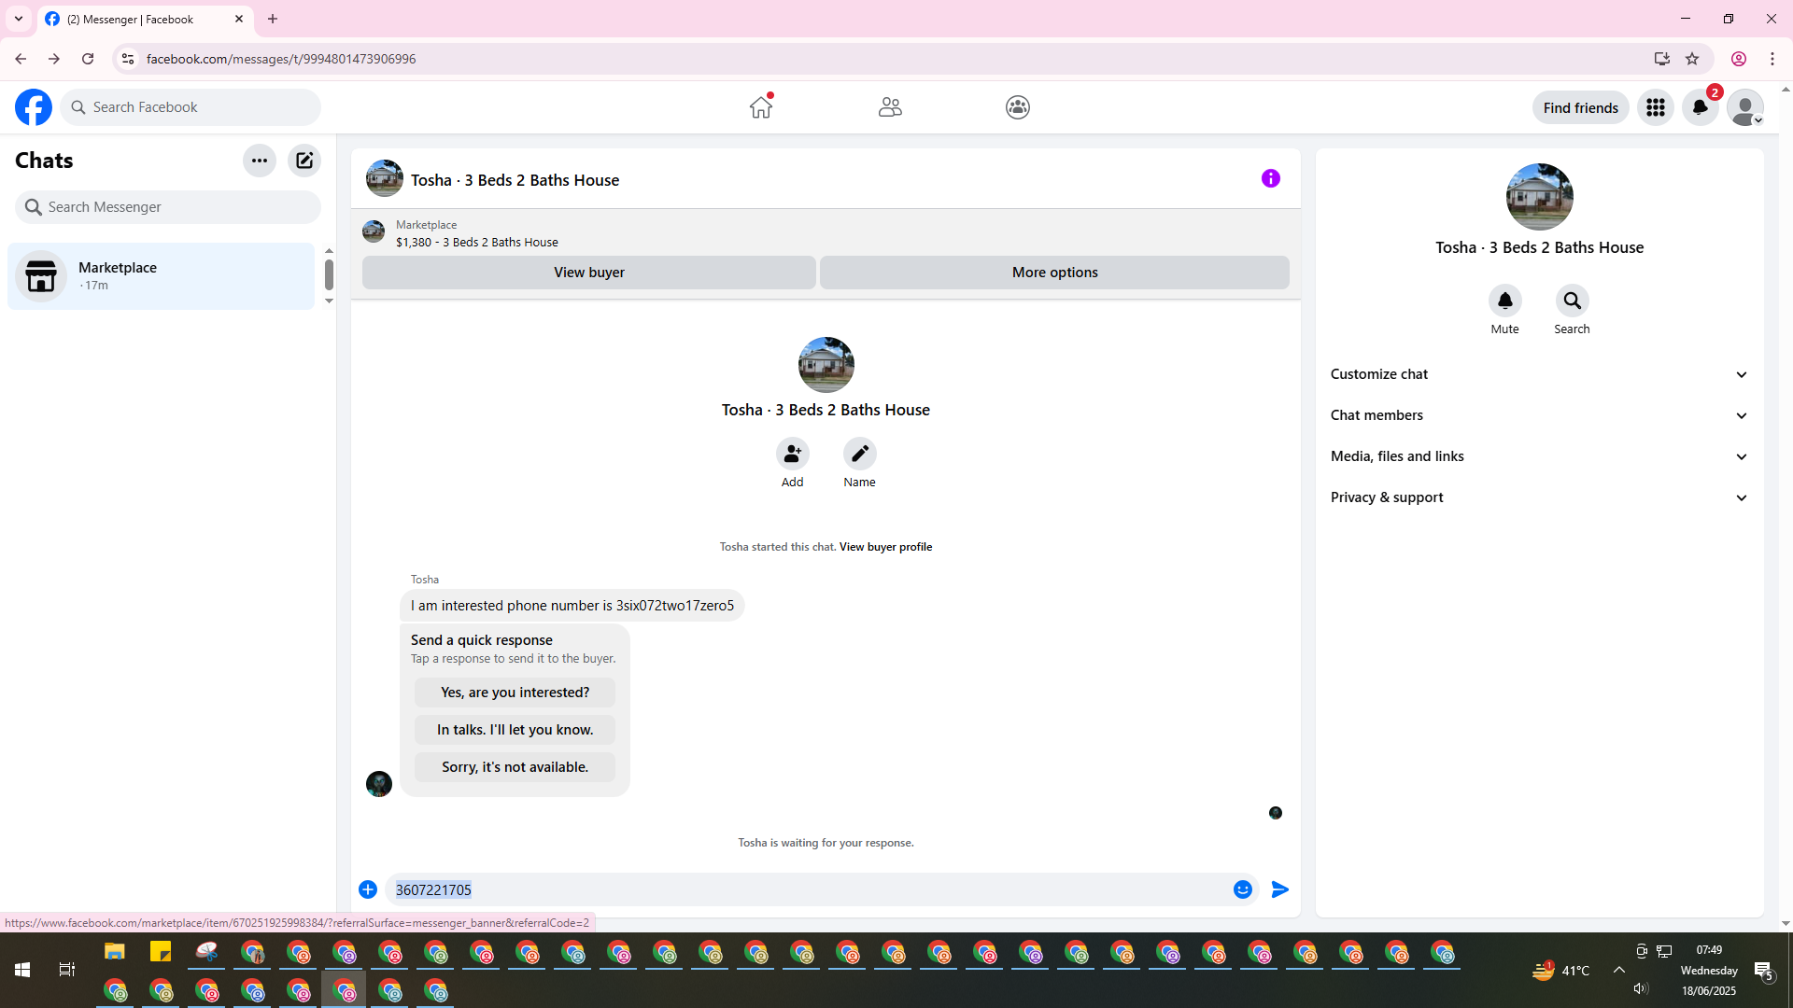Click Tosha's avatar beside the message
Image resolution: width=1793 pixels, height=1008 pixels.
click(x=379, y=784)
